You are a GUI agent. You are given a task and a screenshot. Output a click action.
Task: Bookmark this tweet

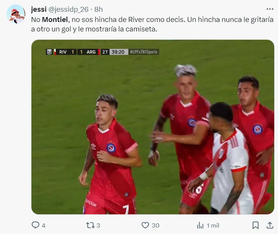[x=256, y=225]
